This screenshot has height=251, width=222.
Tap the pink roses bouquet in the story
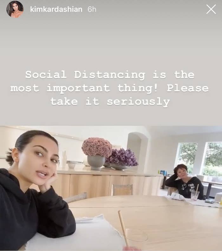click(x=97, y=147)
